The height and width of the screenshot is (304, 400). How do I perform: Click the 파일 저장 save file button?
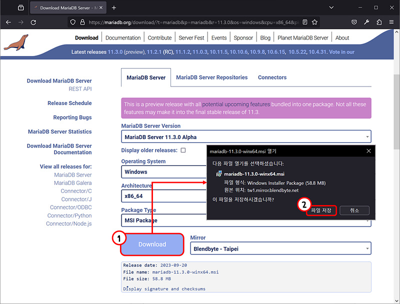[x=321, y=210]
